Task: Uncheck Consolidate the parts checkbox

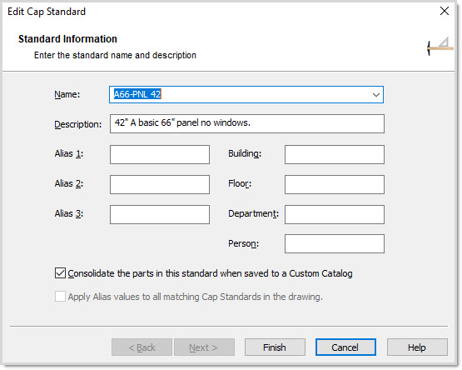Action: tap(60, 273)
